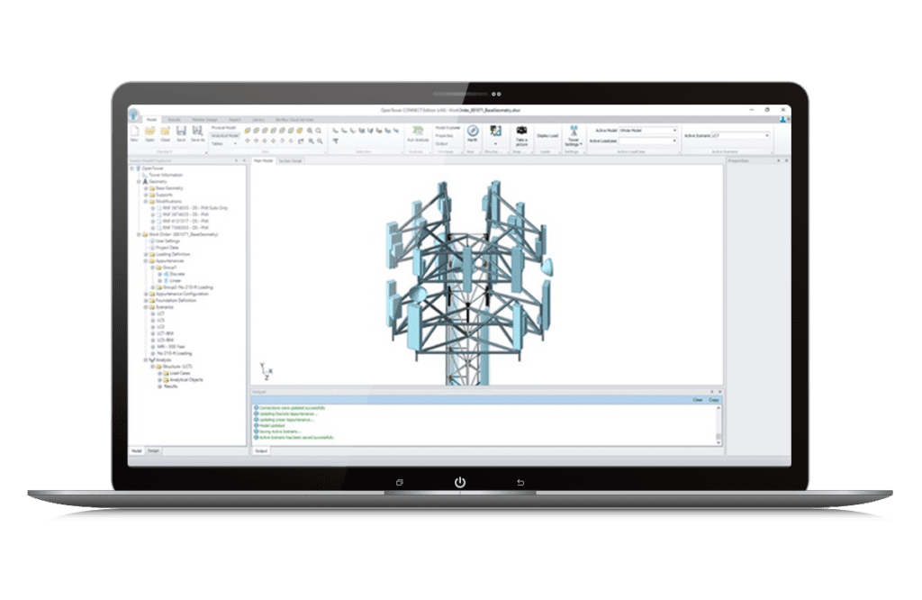This screenshot has width=922, height=600.
Task: Clear the output log with Clear
Action: [698, 400]
